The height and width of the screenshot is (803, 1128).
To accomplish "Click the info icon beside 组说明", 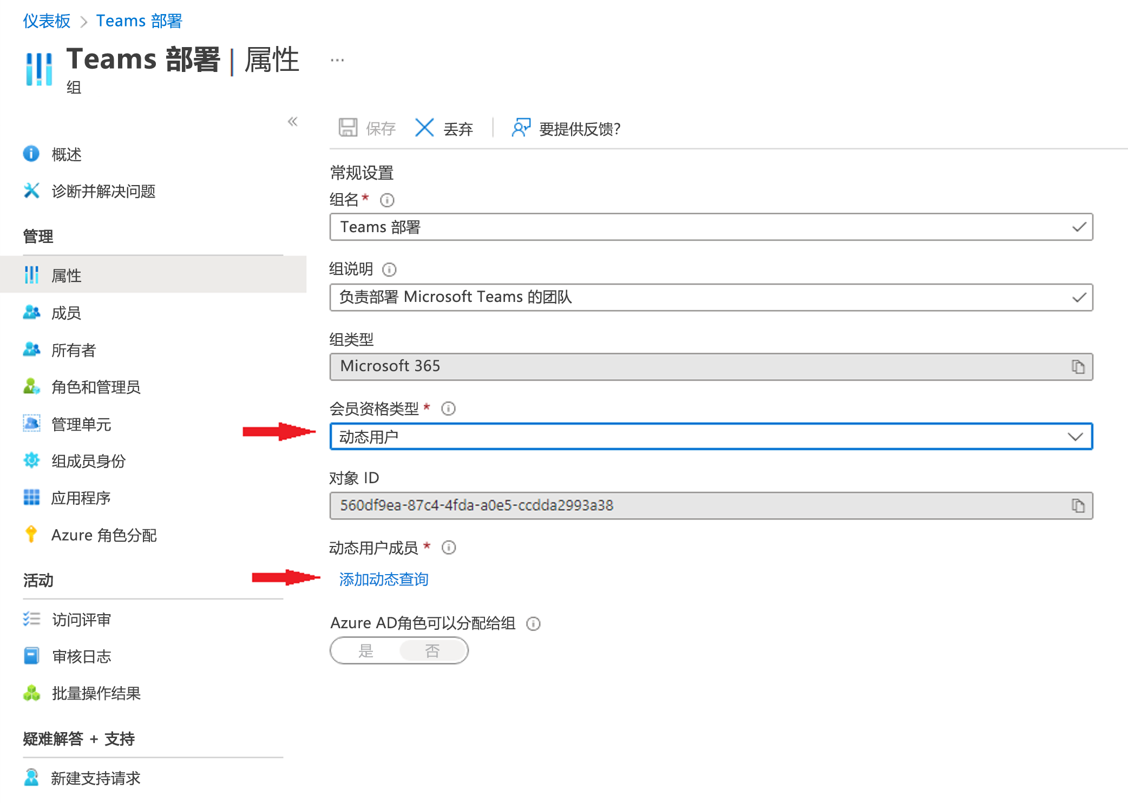I will [389, 269].
